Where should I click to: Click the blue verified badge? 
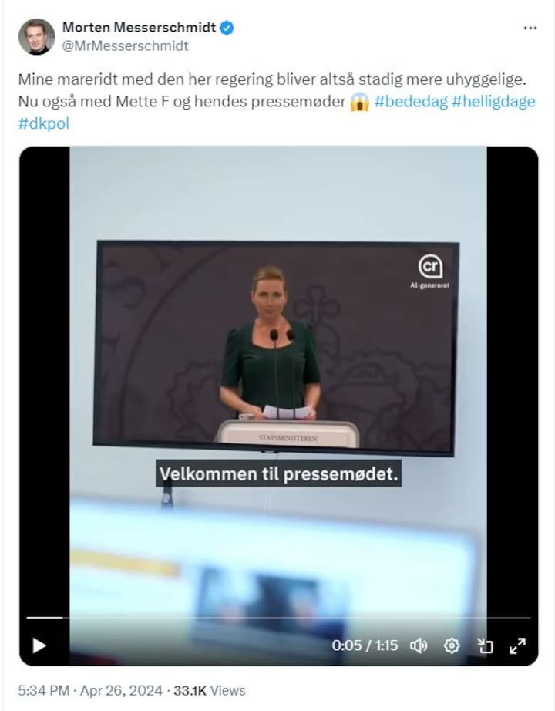pyautogui.click(x=227, y=28)
